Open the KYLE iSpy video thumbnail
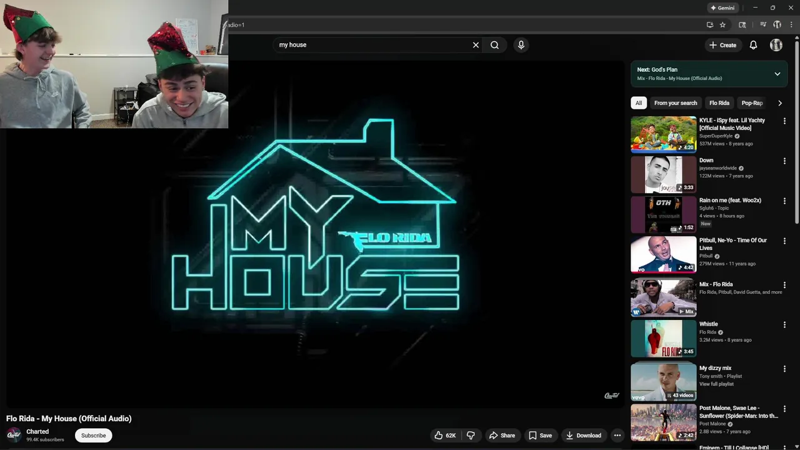Image resolution: width=800 pixels, height=450 pixels. pos(663,134)
